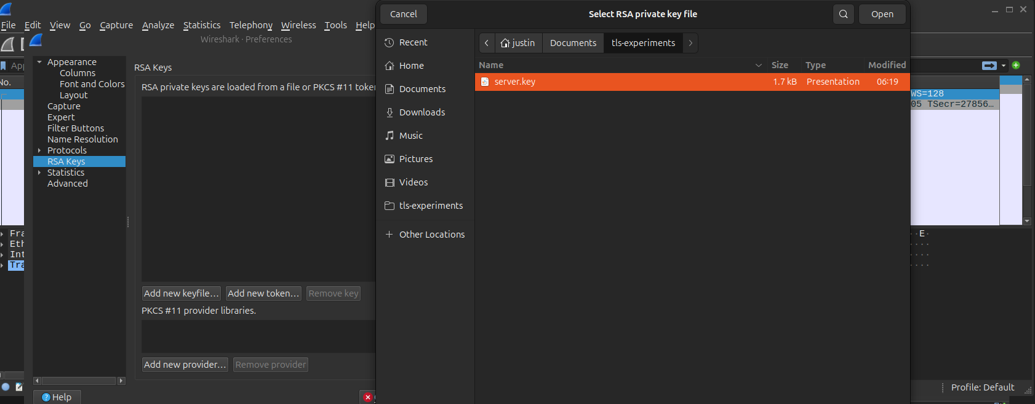Viewport: 1035px width, 404px height.
Task: Click the green plus filter button icon
Action: (x=1016, y=65)
